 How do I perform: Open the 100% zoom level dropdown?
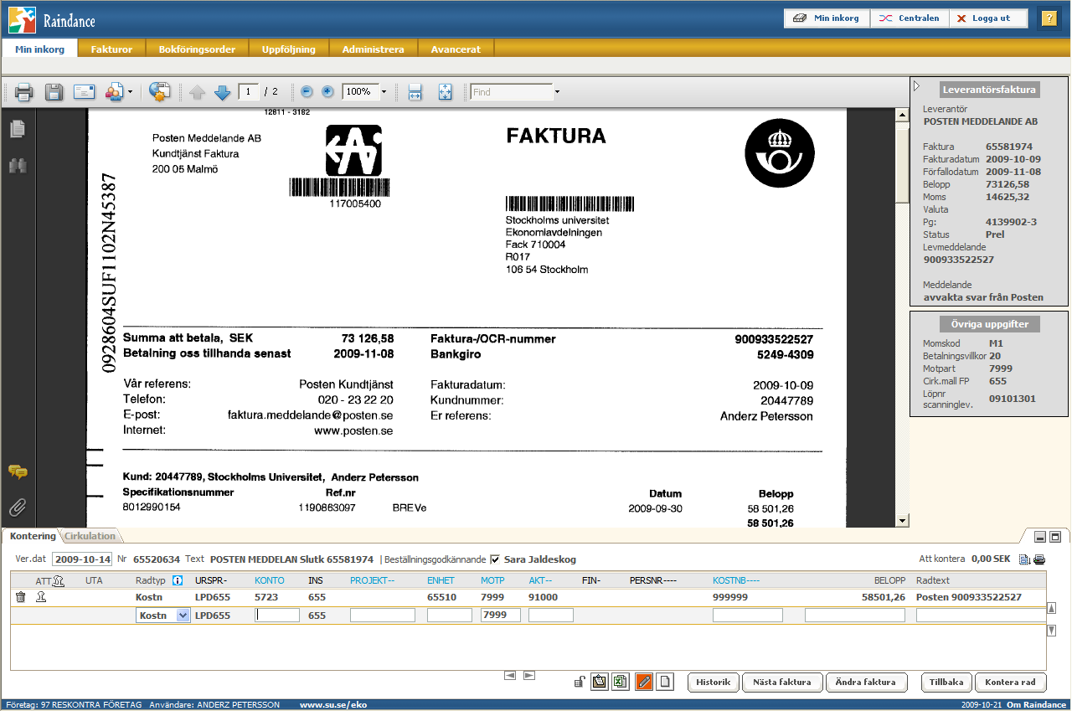(384, 92)
